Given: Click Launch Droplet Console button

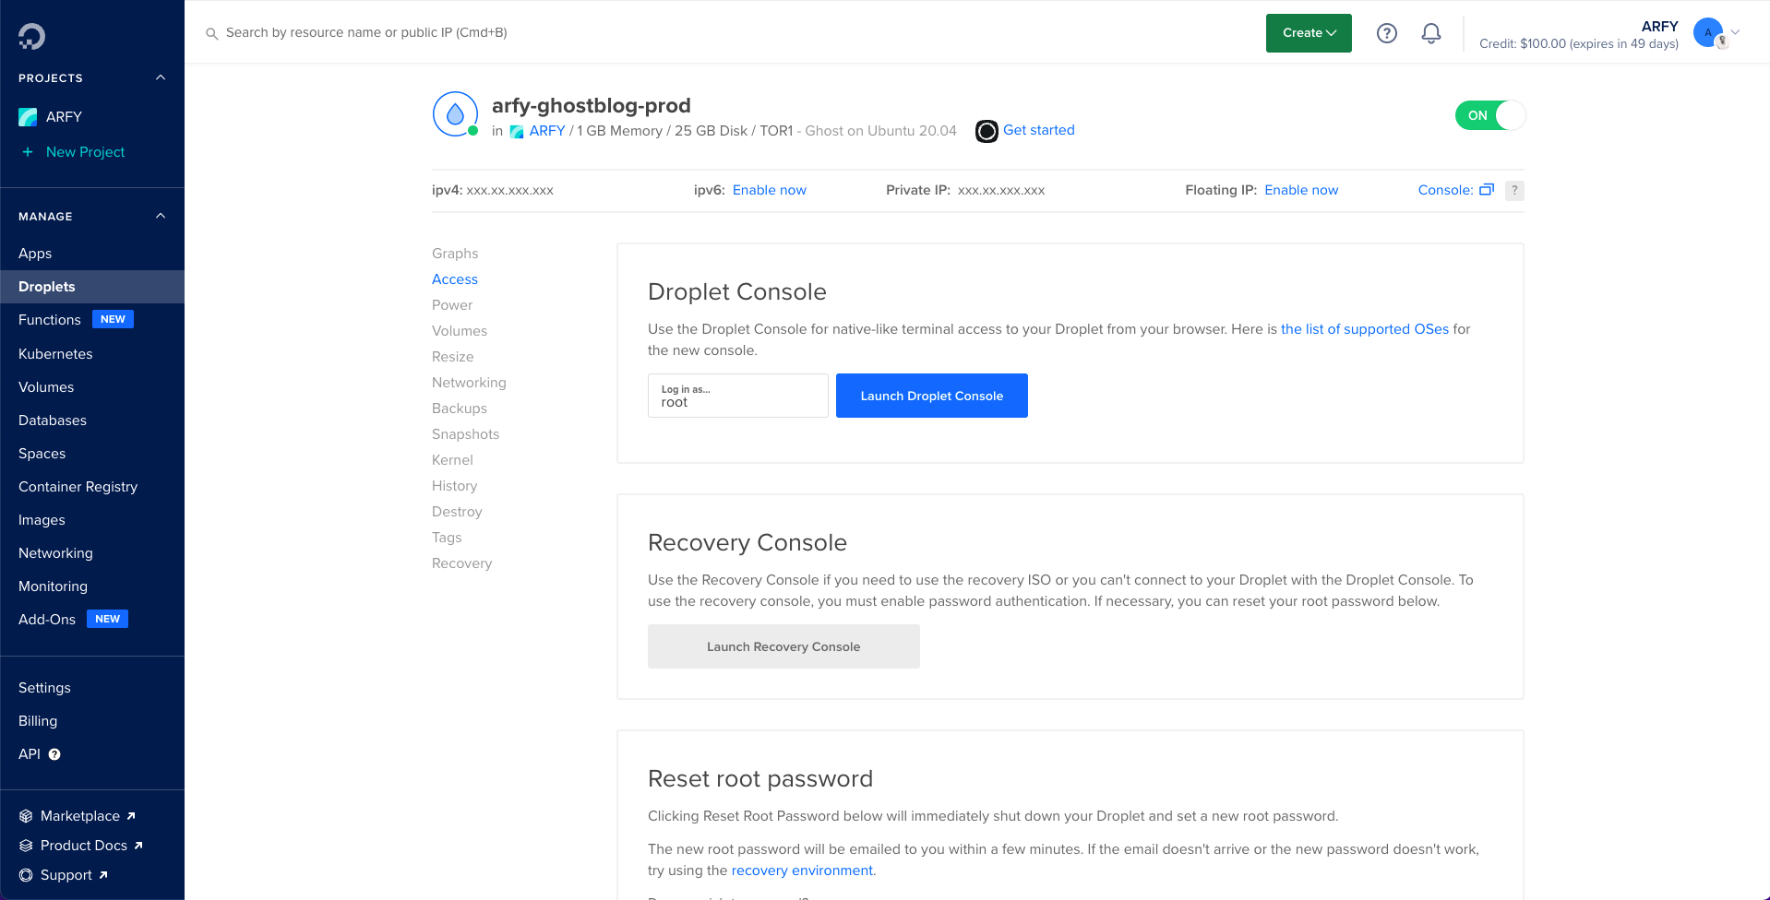Looking at the screenshot, I should click(x=932, y=396).
